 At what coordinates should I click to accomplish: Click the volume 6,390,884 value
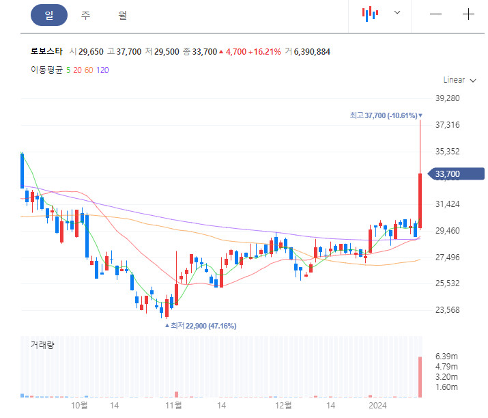coord(312,52)
